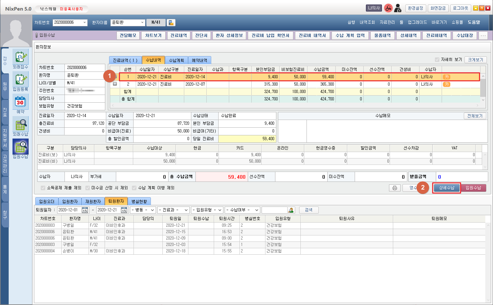493x305 pixels.
Task: Expand row 2 in 수납내역 table
Action: [x=115, y=84]
